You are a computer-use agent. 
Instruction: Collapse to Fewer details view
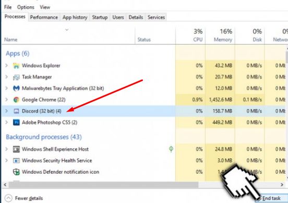pos(23,198)
